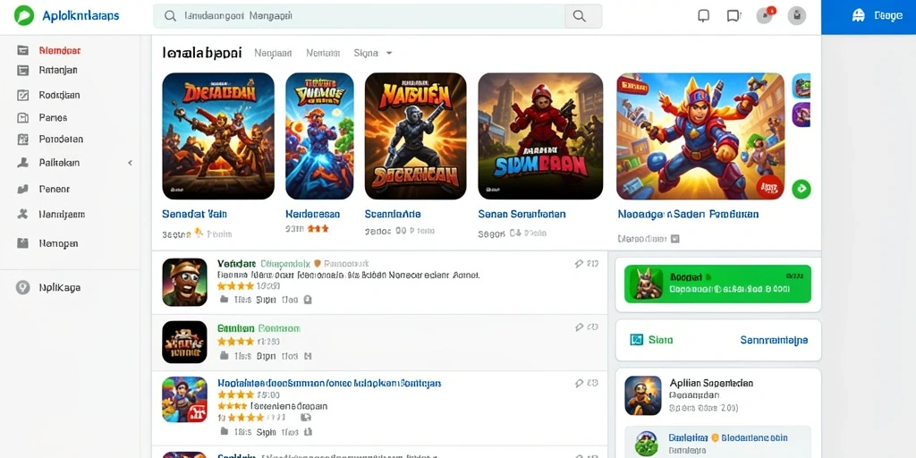This screenshot has height=458, width=916.
Task: Click the green promotional banner card
Action: 717,284
